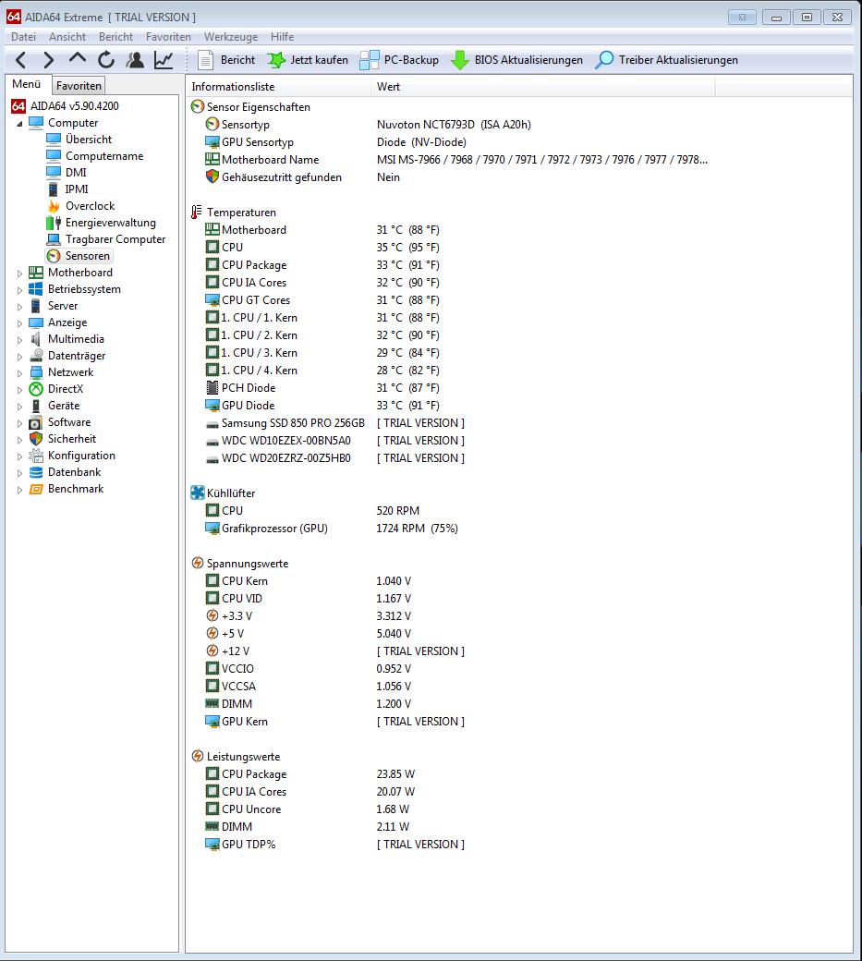Click the Kühllüfter fan icon
This screenshot has height=961, width=862.
198,493
